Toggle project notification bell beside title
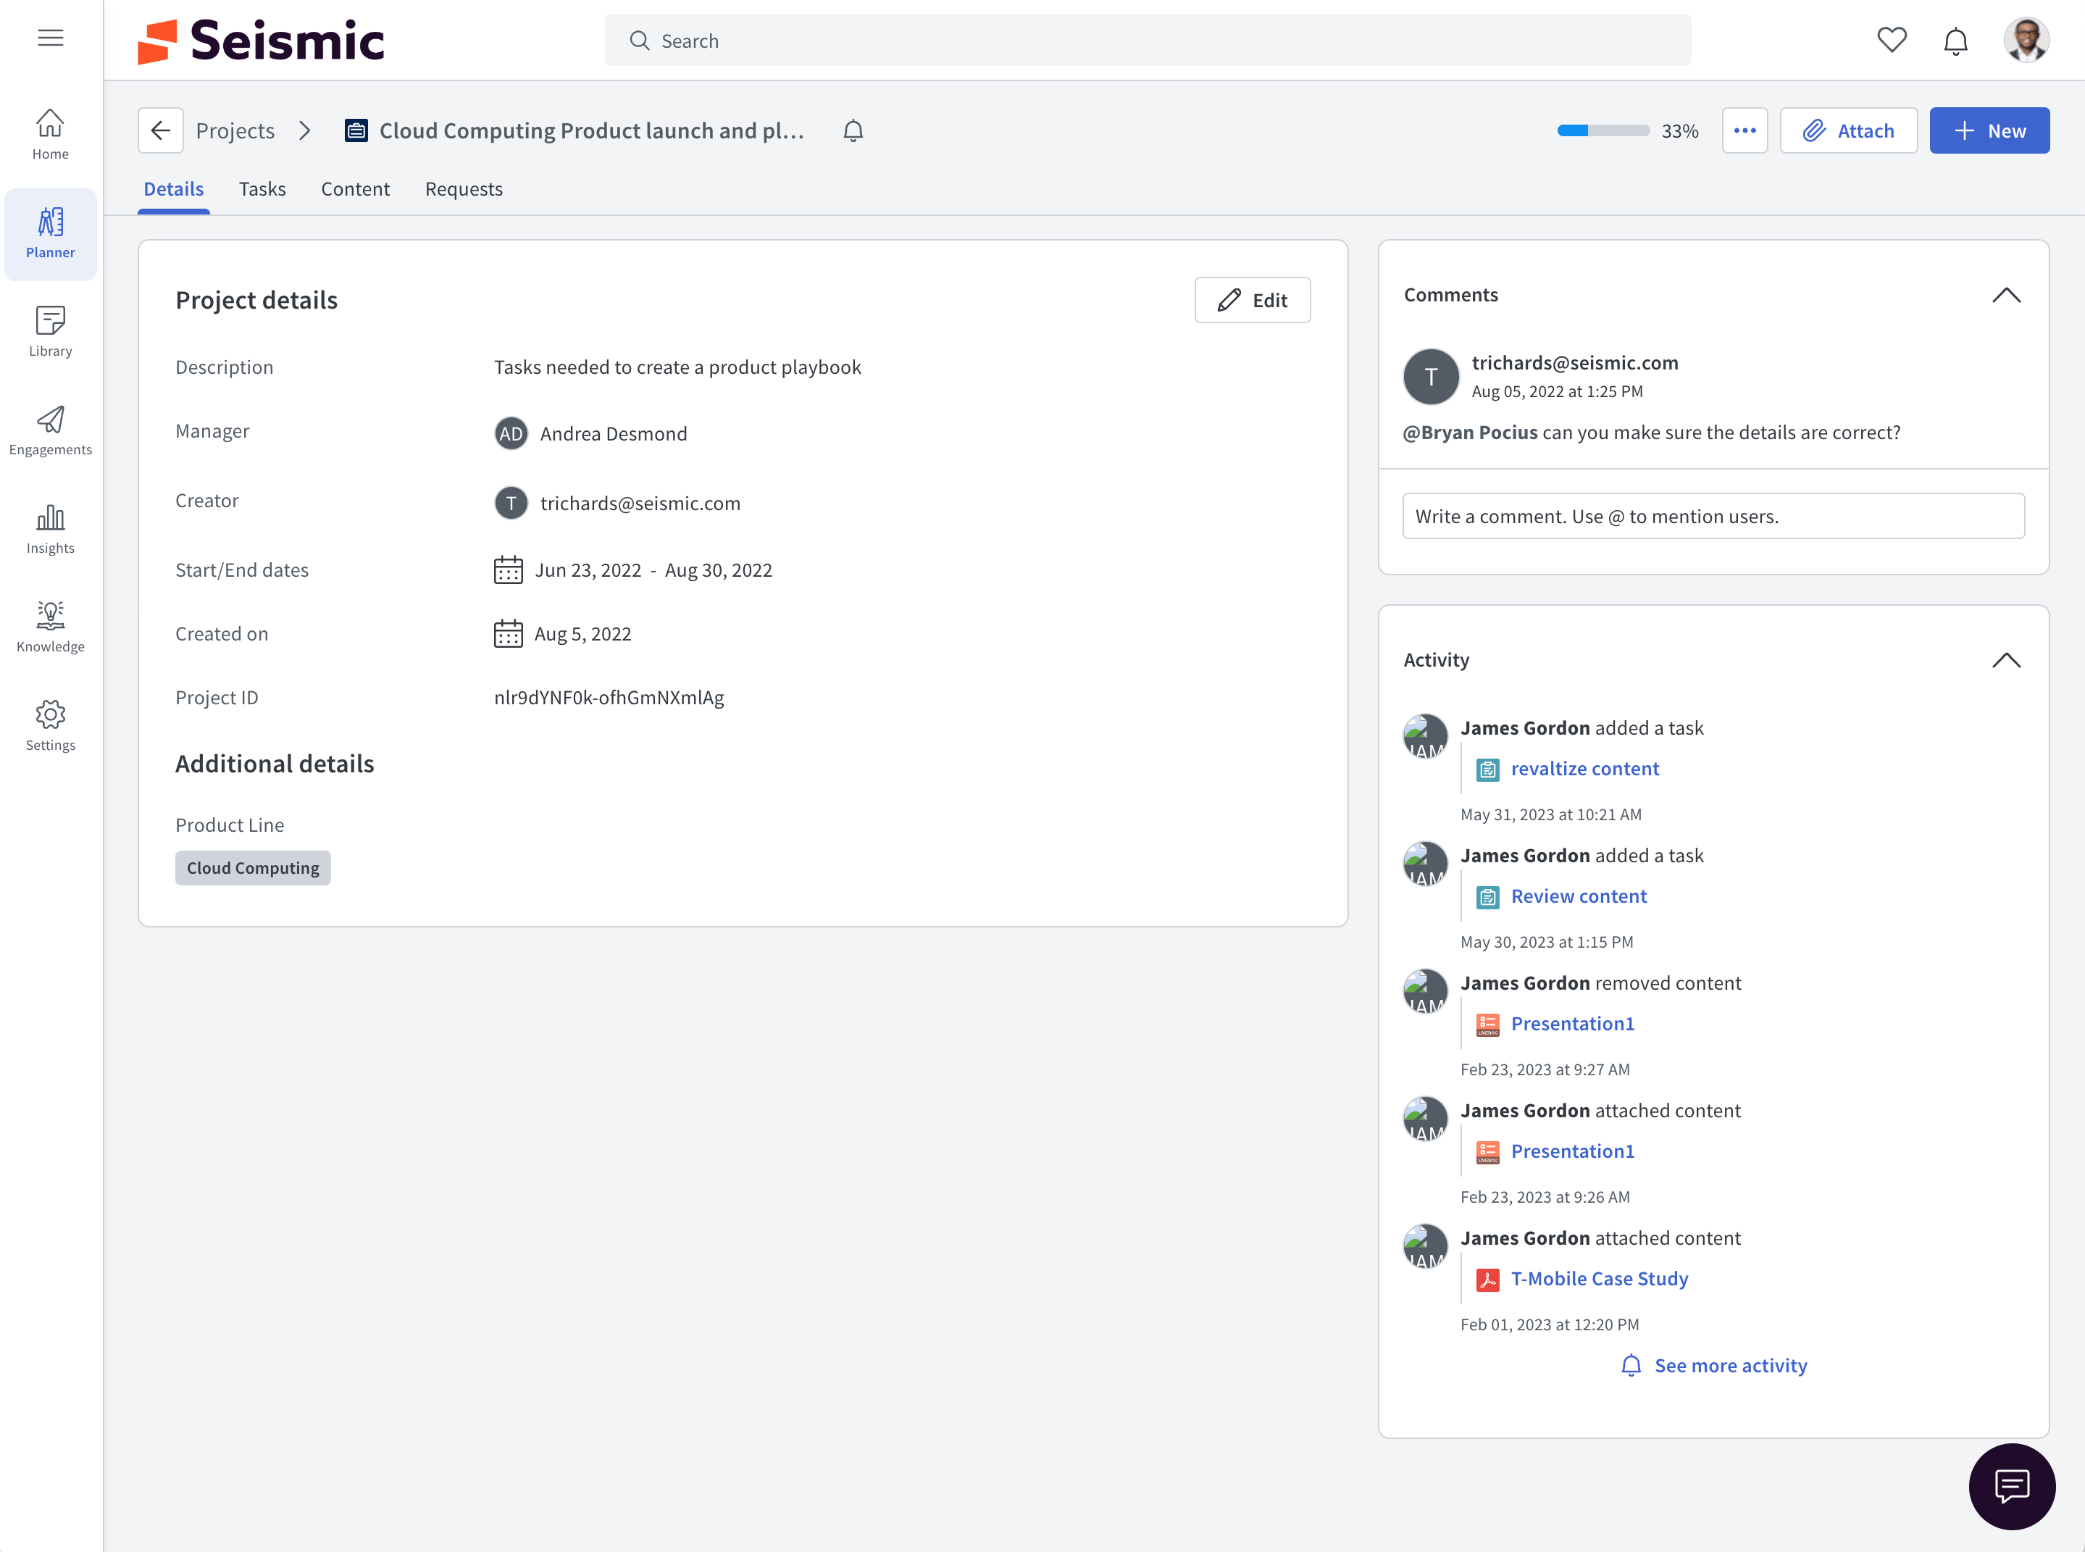The image size is (2085, 1552). [853, 130]
